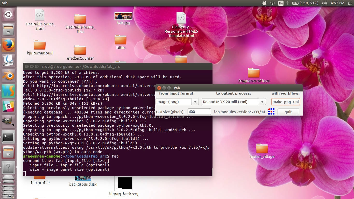Maximize the fab window

click(169, 88)
